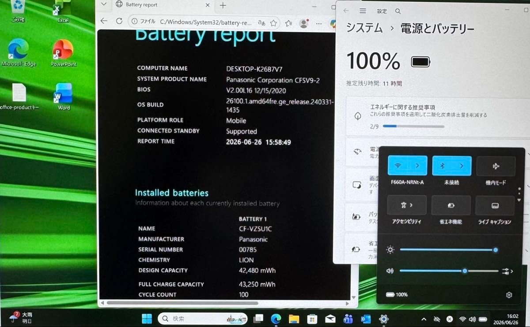Click the brightness sun icon in quick settings
530x327 pixels.
(390, 250)
